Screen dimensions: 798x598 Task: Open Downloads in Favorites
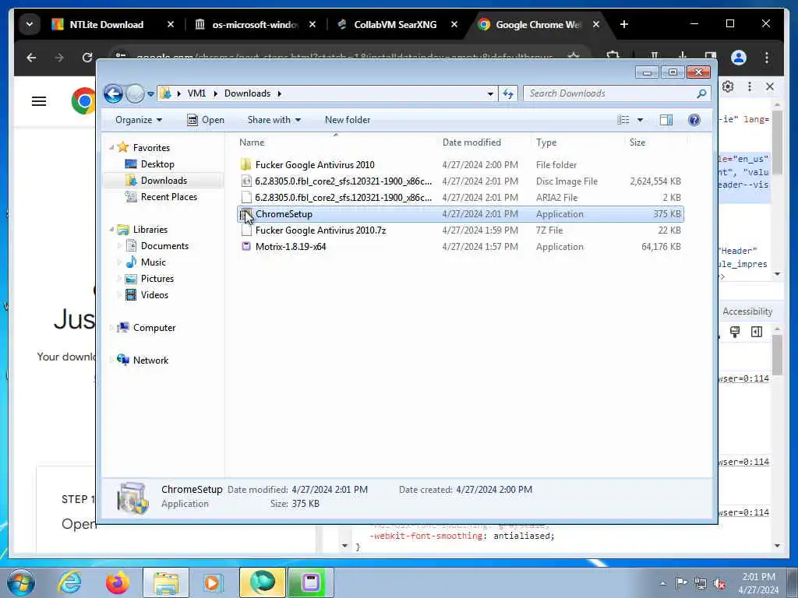(x=164, y=181)
